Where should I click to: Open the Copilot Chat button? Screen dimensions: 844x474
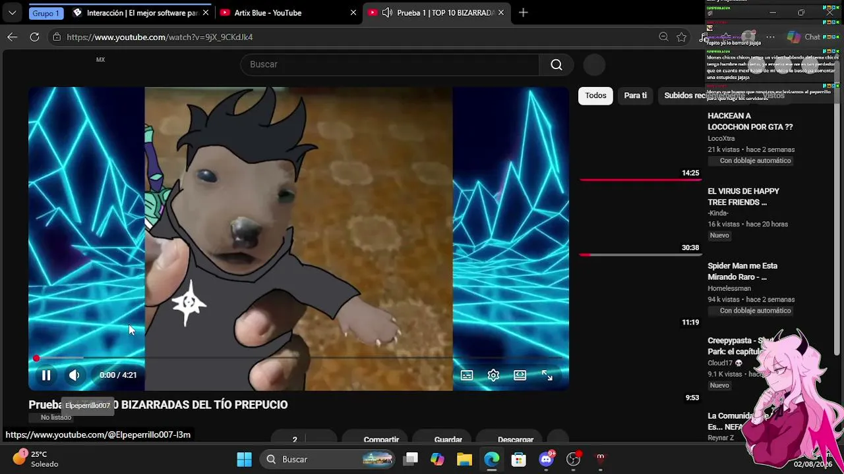click(804, 37)
